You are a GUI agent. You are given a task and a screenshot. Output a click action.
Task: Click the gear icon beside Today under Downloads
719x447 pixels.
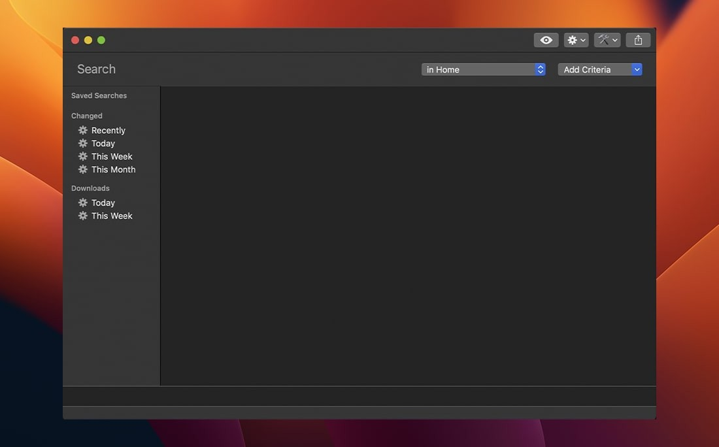pyautogui.click(x=82, y=203)
